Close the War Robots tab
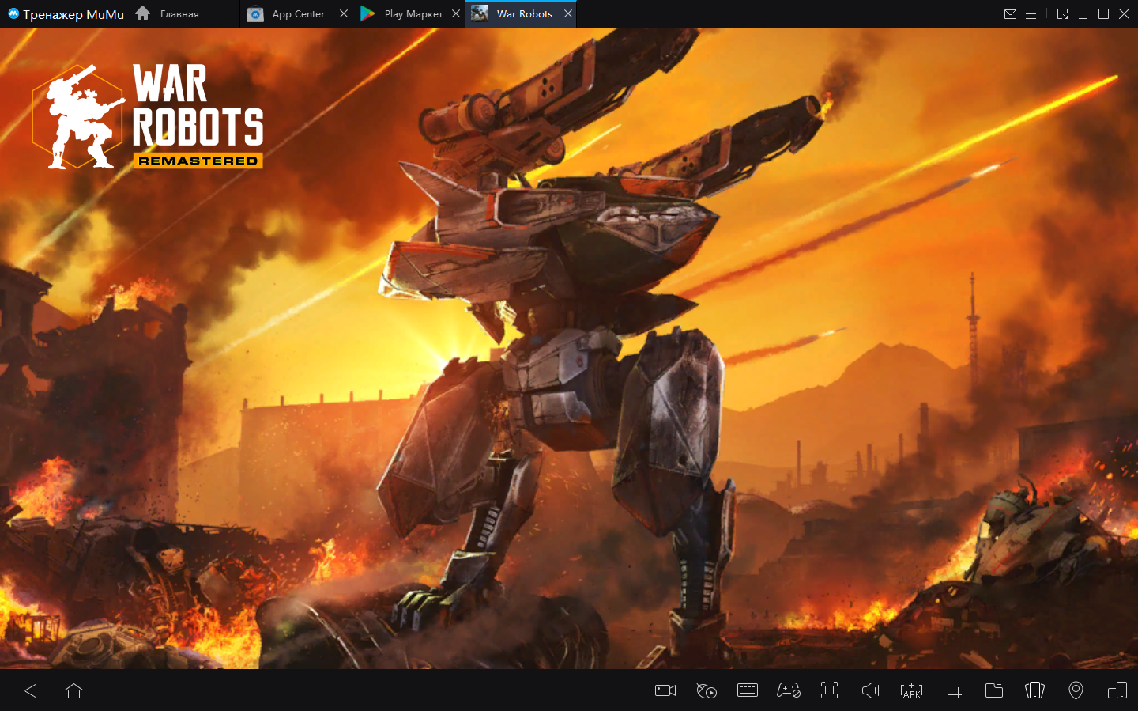Image resolution: width=1138 pixels, height=711 pixels. point(568,13)
